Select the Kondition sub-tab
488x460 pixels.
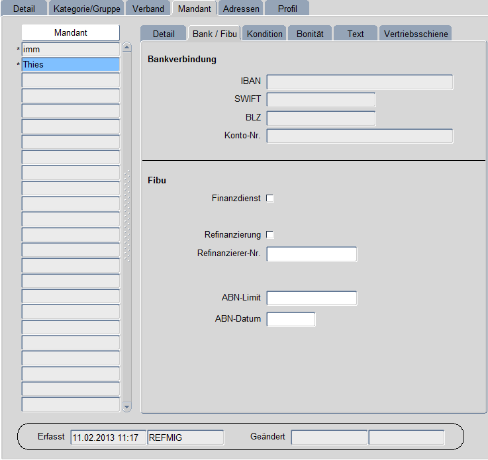pyautogui.click(x=264, y=34)
